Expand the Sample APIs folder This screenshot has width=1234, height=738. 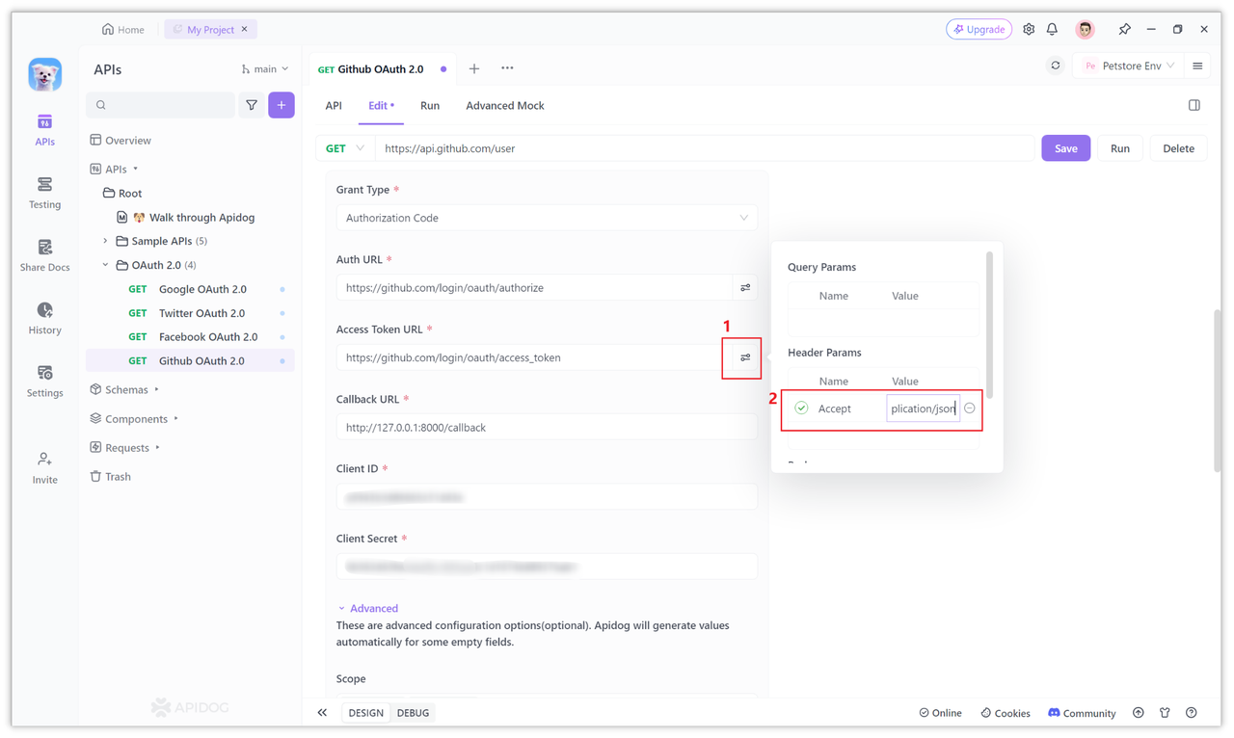[x=105, y=241]
